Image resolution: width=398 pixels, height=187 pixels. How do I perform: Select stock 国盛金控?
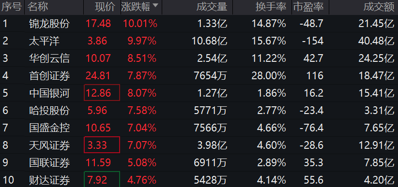click(49, 128)
